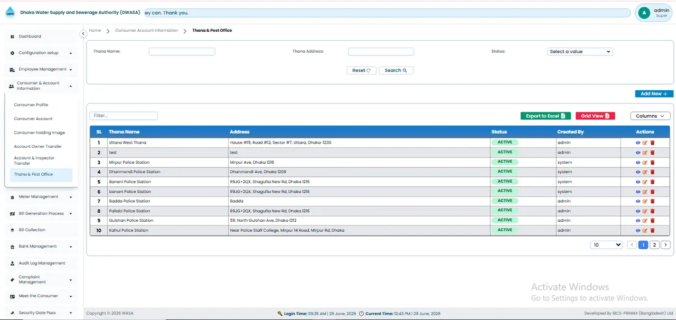Click the edit icon for Pallabi Police Station
Screen dimensions: 676x320
click(645, 211)
